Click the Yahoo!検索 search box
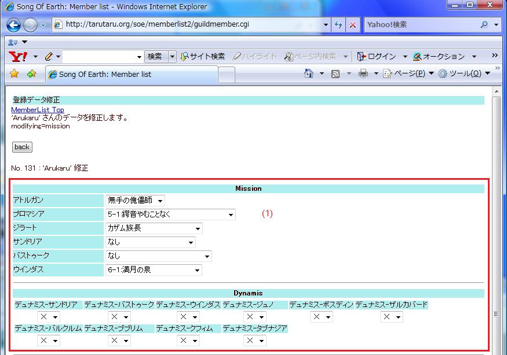507x355 pixels. (420, 25)
